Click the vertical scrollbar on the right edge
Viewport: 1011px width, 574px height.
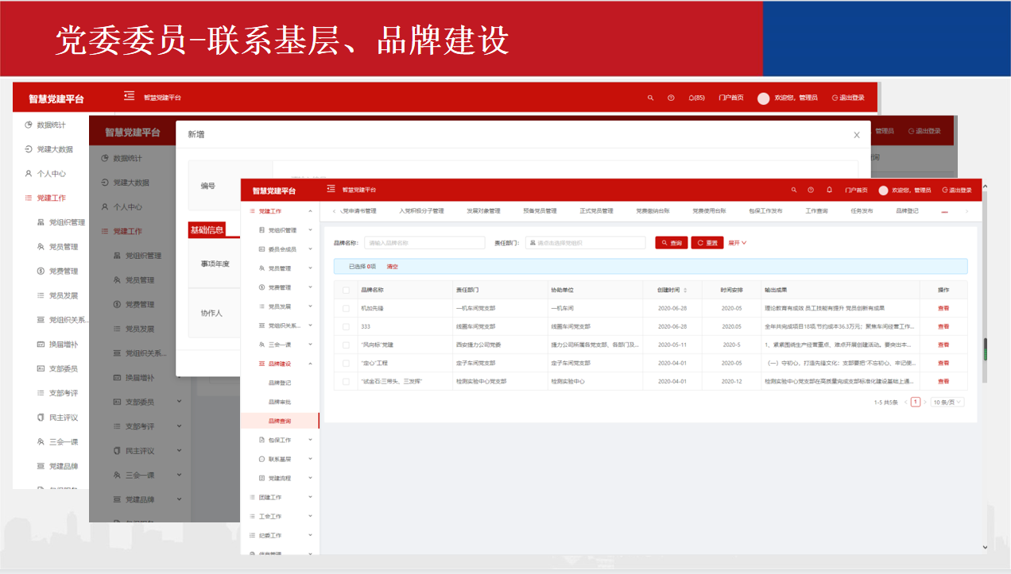click(x=985, y=349)
